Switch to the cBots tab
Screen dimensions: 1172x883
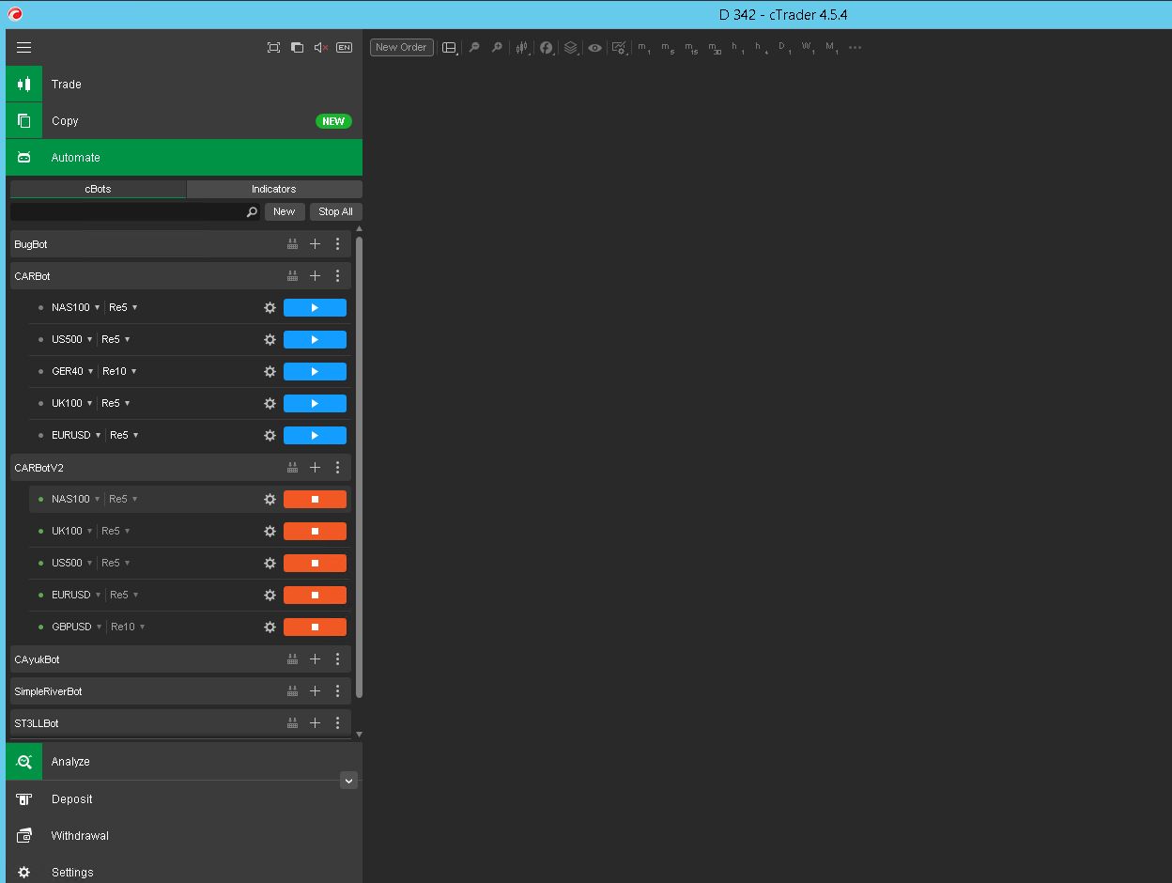pos(98,189)
